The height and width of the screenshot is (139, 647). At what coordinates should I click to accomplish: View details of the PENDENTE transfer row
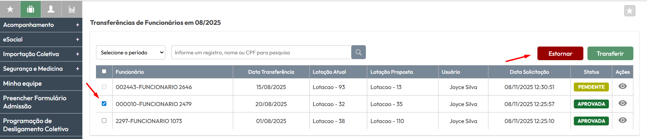[622, 86]
